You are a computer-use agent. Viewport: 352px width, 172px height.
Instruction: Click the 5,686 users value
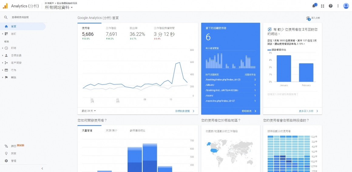point(88,34)
